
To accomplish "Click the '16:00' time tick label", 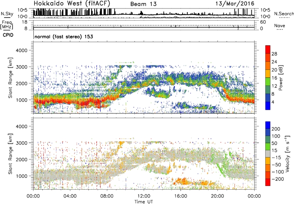I will point(180,196).
